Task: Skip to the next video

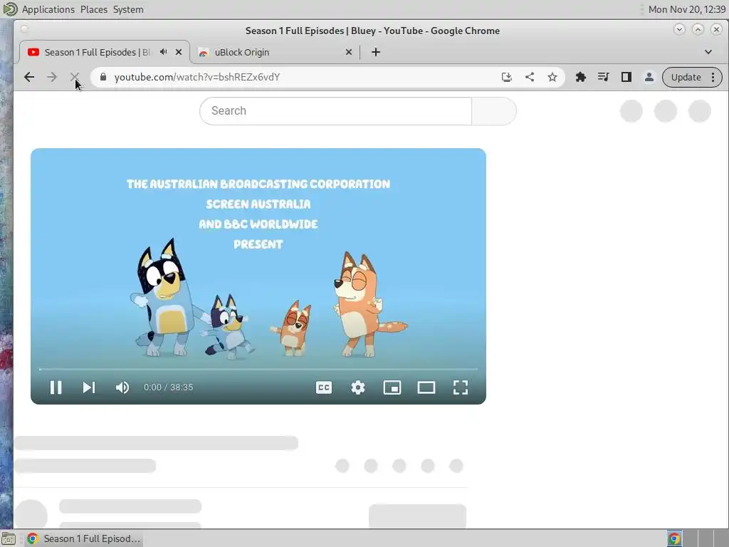Action: 89,387
